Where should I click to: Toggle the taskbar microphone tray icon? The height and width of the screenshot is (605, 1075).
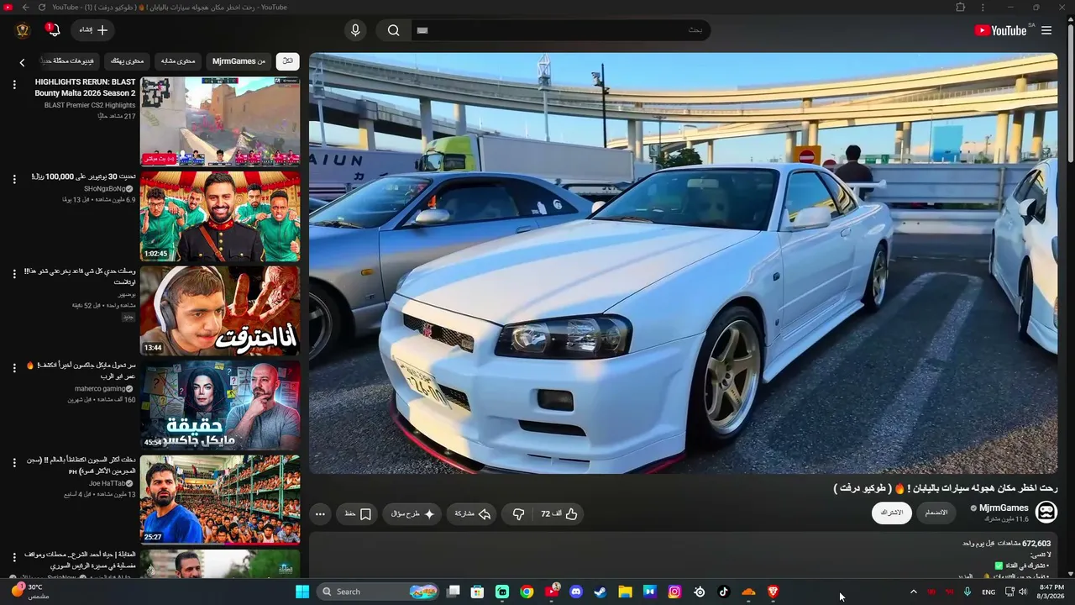[967, 592]
